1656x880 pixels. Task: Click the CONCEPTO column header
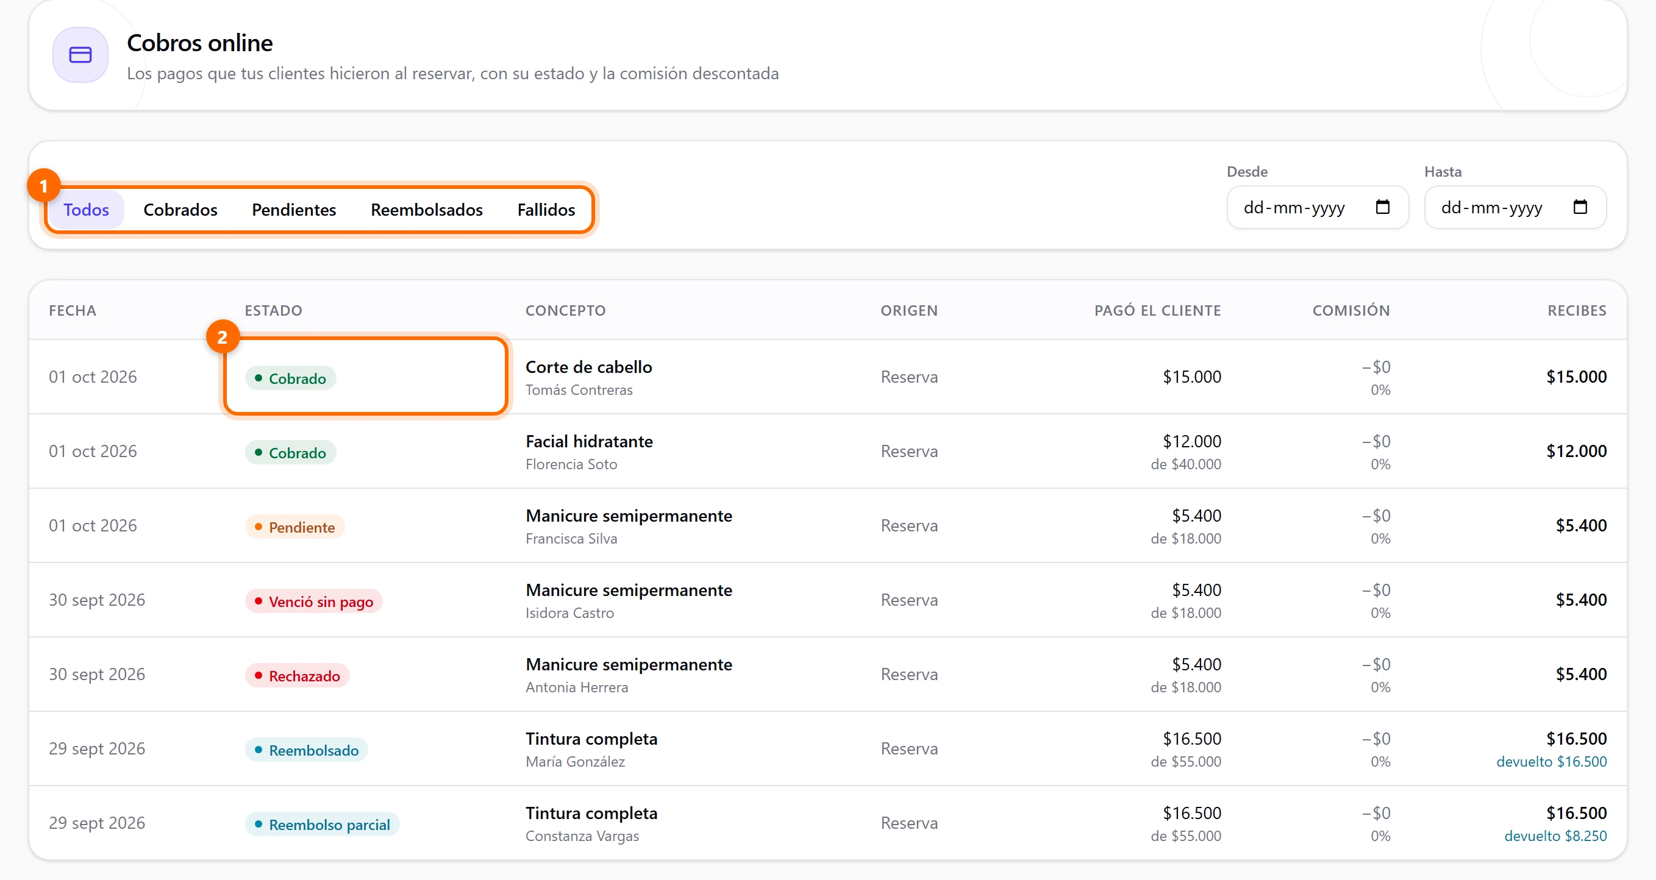tap(565, 310)
